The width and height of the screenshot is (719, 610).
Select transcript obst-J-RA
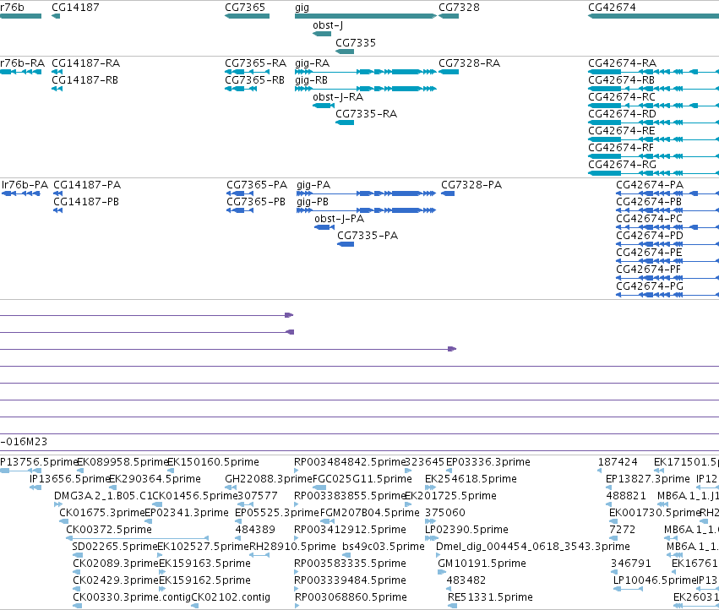click(338, 97)
